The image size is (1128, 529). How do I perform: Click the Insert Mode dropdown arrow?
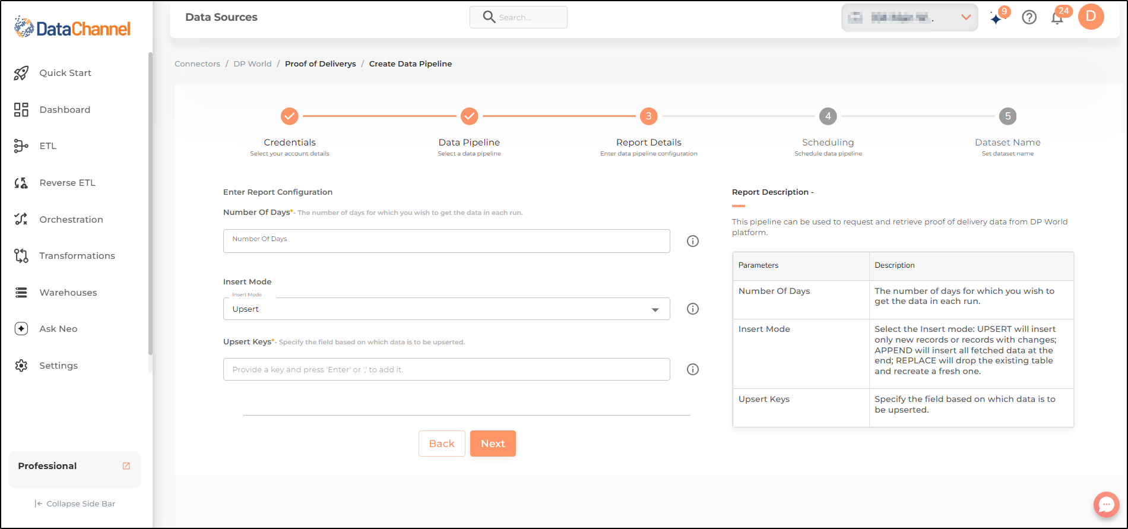pos(655,310)
